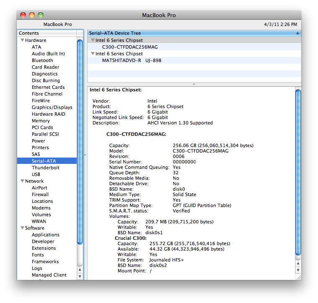Open Hardware RAID entry
Viewport: 318px width, 303px height.
tap(49, 114)
